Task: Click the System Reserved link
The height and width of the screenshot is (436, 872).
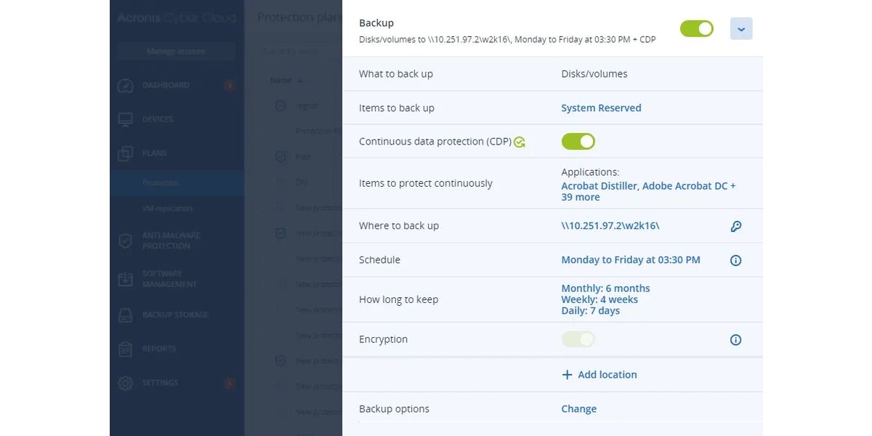Action: pyautogui.click(x=601, y=108)
